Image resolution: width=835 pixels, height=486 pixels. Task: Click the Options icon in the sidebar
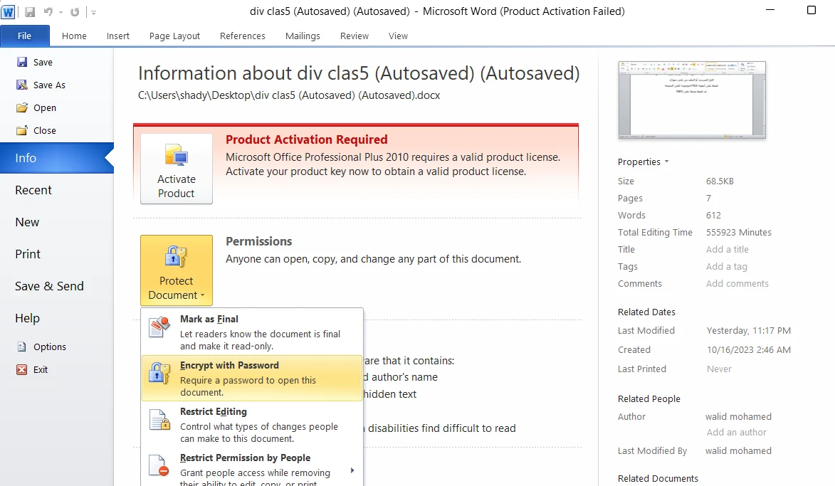point(22,347)
